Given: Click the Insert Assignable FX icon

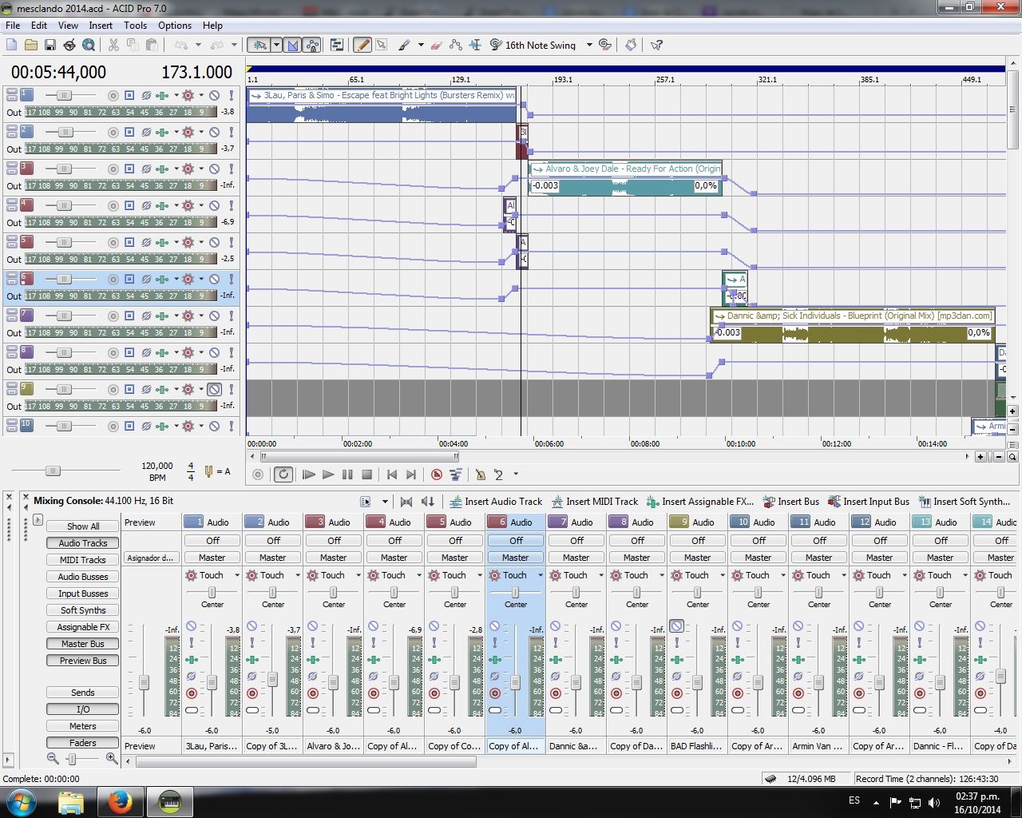Looking at the screenshot, I should [x=652, y=502].
